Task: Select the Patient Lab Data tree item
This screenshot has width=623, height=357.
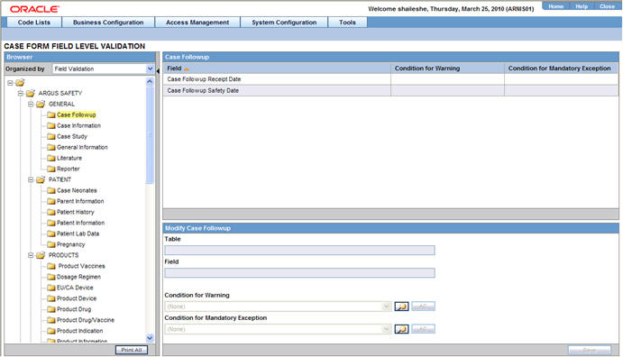Action: pos(78,233)
